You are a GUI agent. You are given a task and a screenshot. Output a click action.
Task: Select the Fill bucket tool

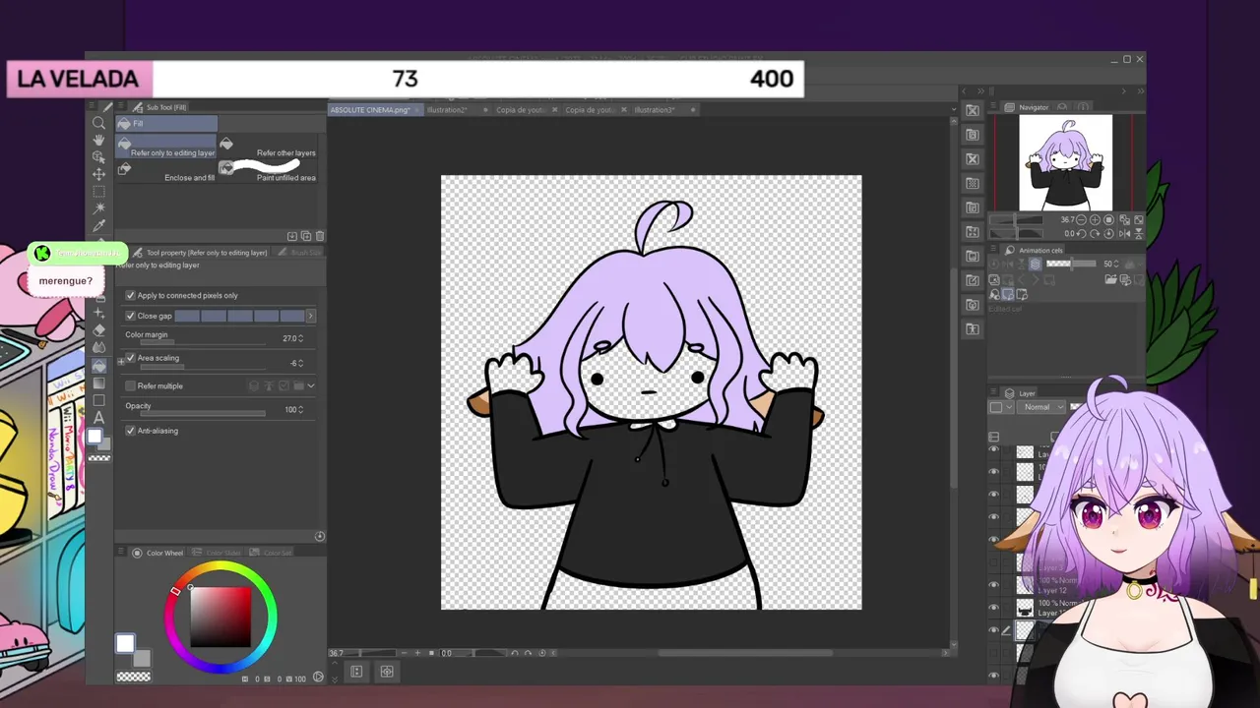coord(98,365)
